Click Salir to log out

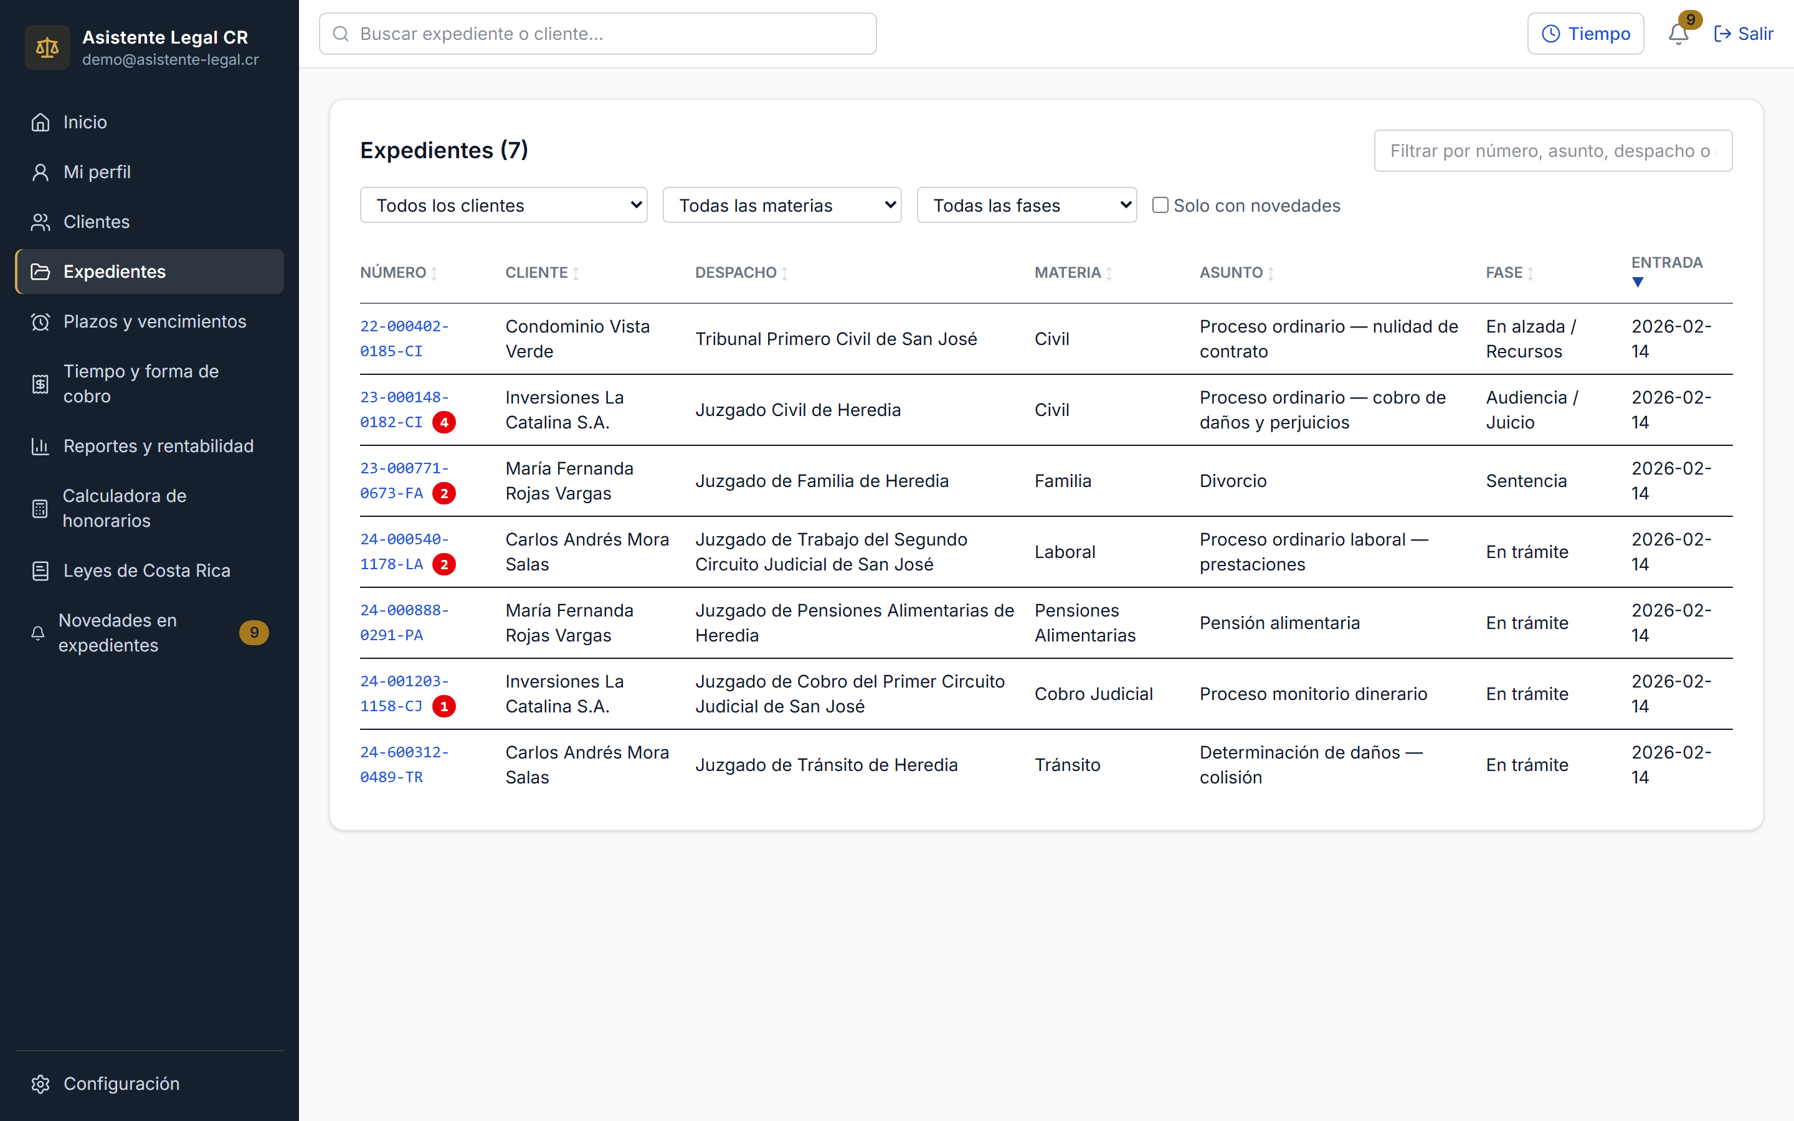pos(1743,34)
